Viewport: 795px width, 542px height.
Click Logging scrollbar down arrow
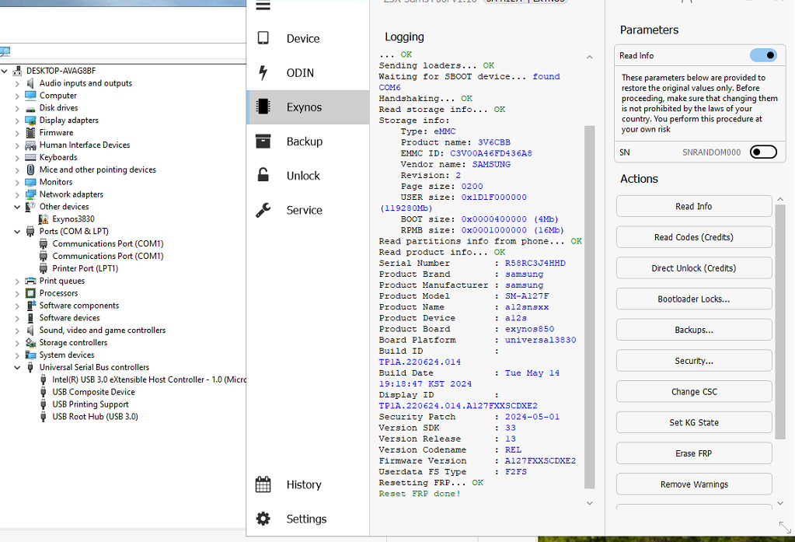(589, 503)
